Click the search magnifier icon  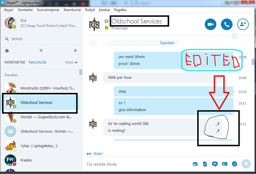tap(7, 39)
